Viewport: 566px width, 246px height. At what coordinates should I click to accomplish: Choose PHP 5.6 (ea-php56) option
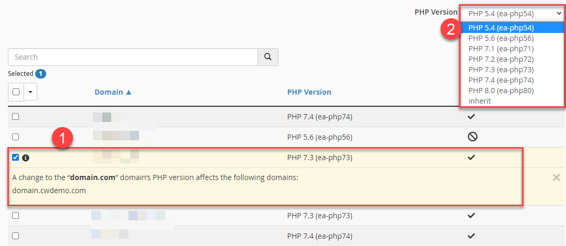(x=501, y=38)
